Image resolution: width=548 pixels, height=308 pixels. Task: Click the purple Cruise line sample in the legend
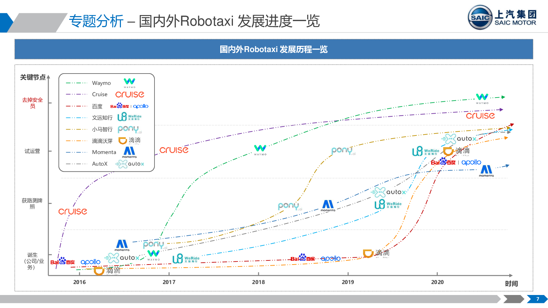[77, 94]
